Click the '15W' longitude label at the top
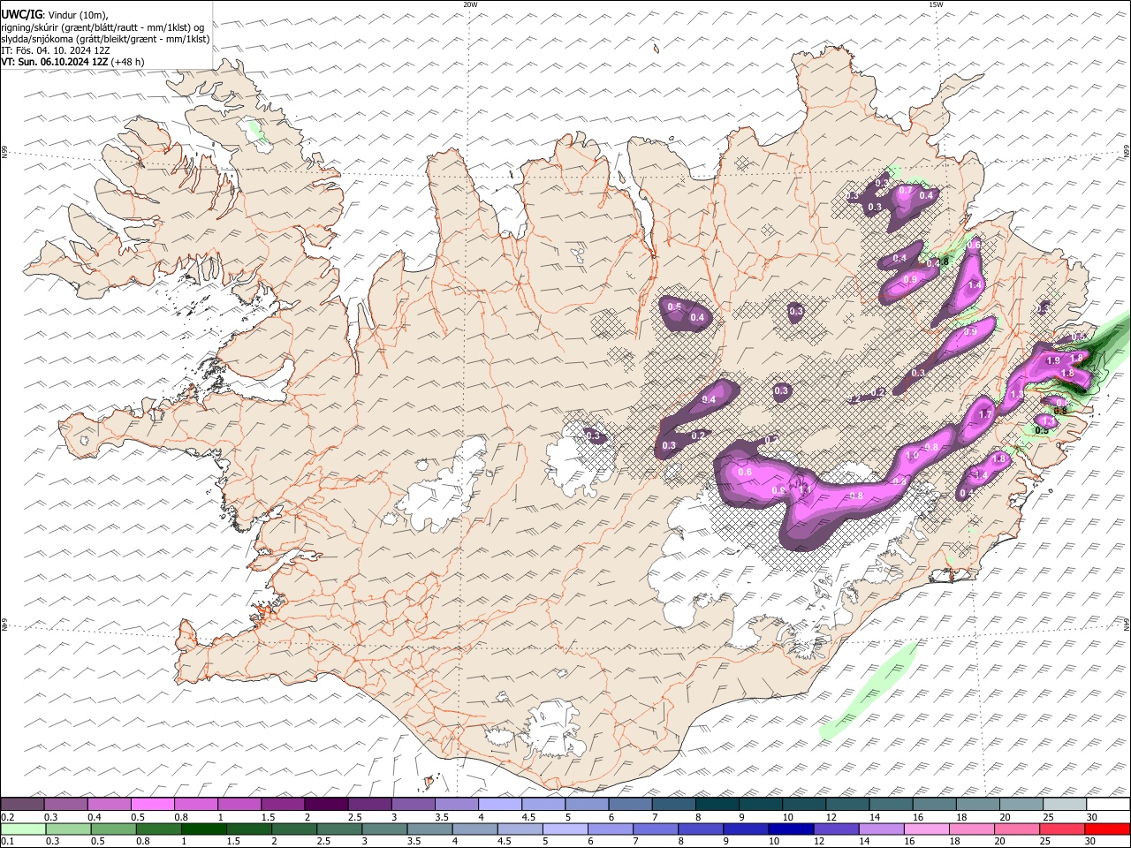Screen dimensions: 1131x848 [936, 4]
